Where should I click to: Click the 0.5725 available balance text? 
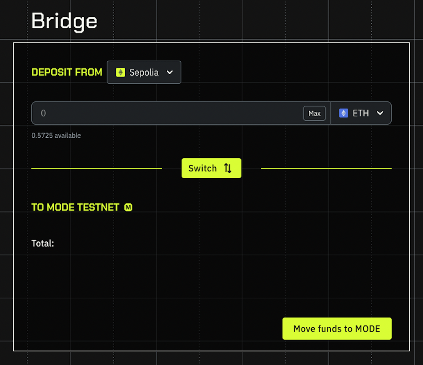(56, 135)
